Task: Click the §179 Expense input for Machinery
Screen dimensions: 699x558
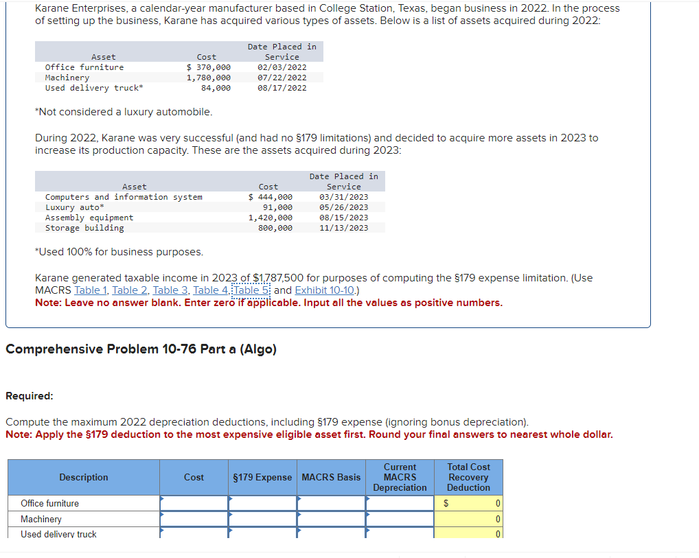Action: point(262,519)
